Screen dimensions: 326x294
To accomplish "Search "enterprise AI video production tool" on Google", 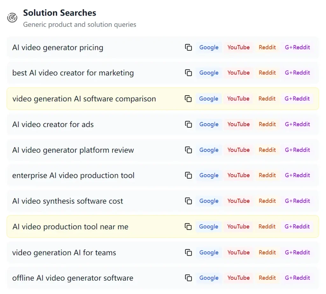I will (209, 175).
